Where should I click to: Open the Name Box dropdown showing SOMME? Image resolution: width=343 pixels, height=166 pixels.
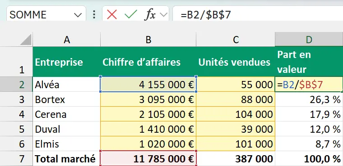click(x=78, y=15)
